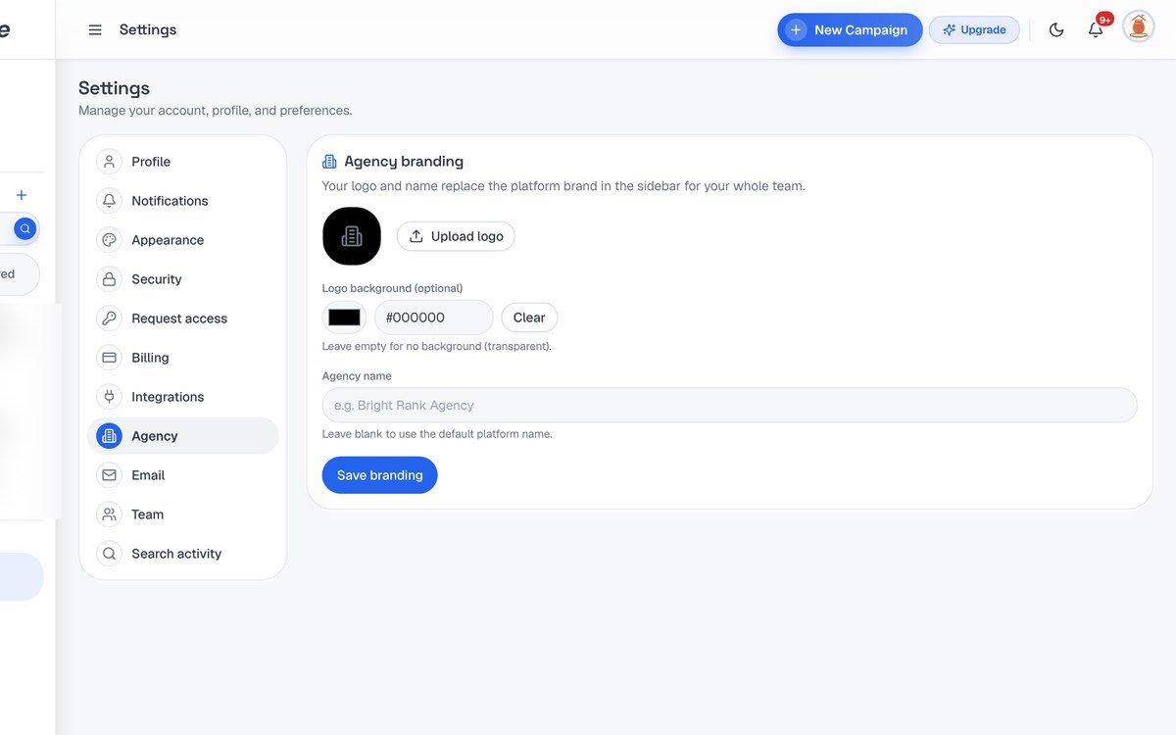1176x735 pixels.
Task: Open notifications bell icon
Action: click(1096, 29)
